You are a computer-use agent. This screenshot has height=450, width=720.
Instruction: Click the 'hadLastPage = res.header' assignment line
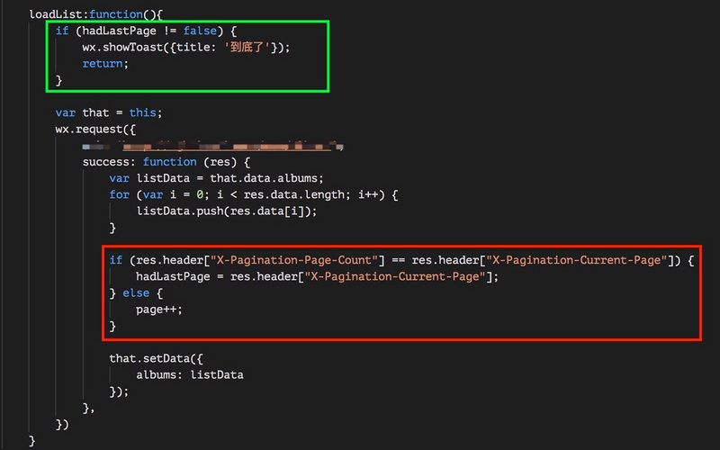(317, 277)
